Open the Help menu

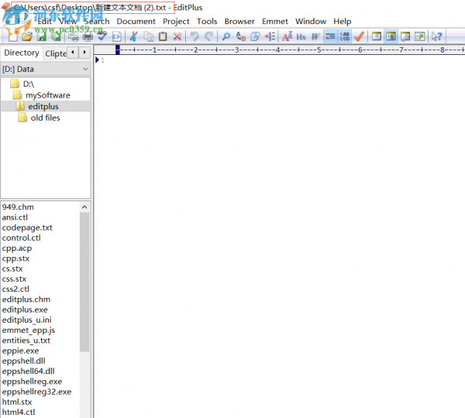[x=343, y=22]
